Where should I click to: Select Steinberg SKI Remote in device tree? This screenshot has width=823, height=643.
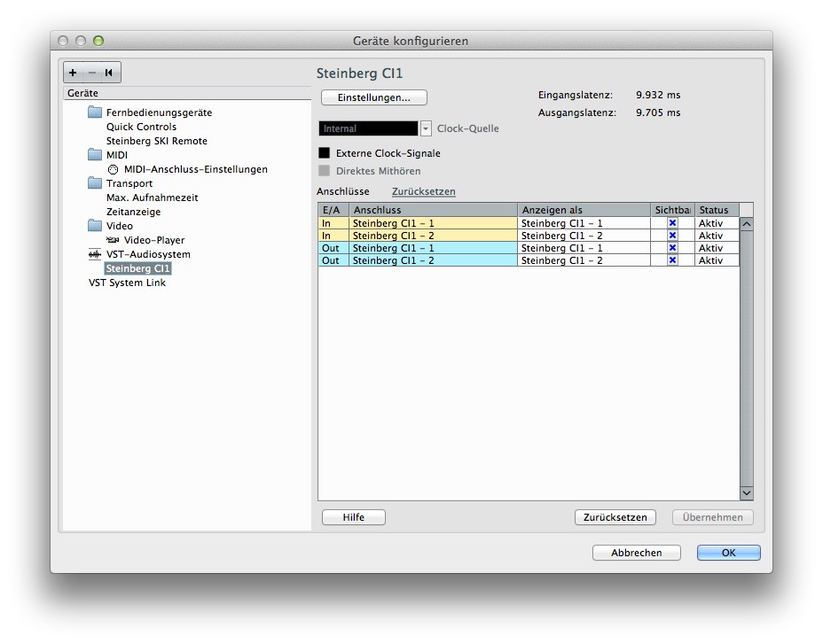point(156,141)
